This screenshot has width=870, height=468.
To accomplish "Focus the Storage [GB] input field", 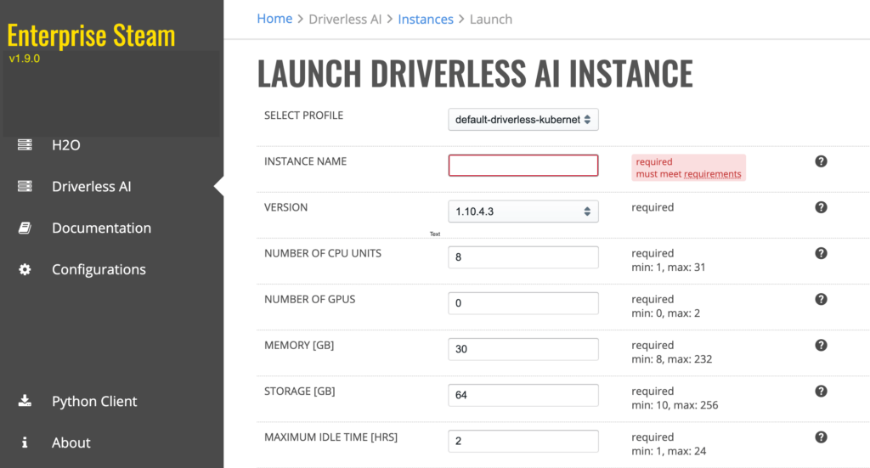I will [523, 395].
